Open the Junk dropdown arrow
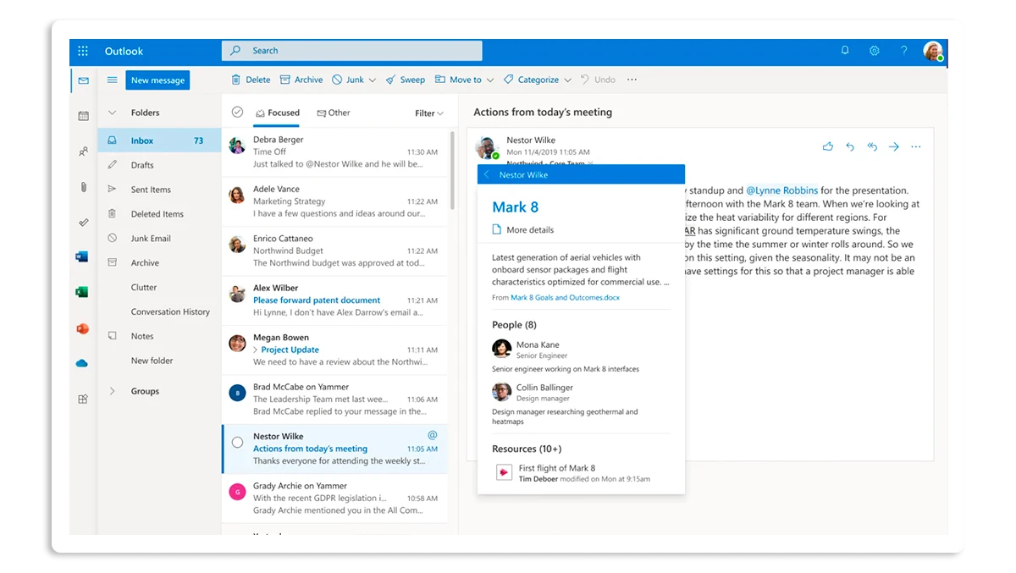The width and height of the screenshot is (1016, 573). click(373, 80)
